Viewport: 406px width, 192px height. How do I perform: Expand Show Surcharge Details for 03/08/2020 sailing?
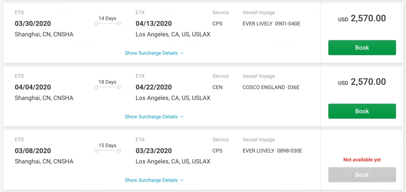pyautogui.click(x=154, y=180)
